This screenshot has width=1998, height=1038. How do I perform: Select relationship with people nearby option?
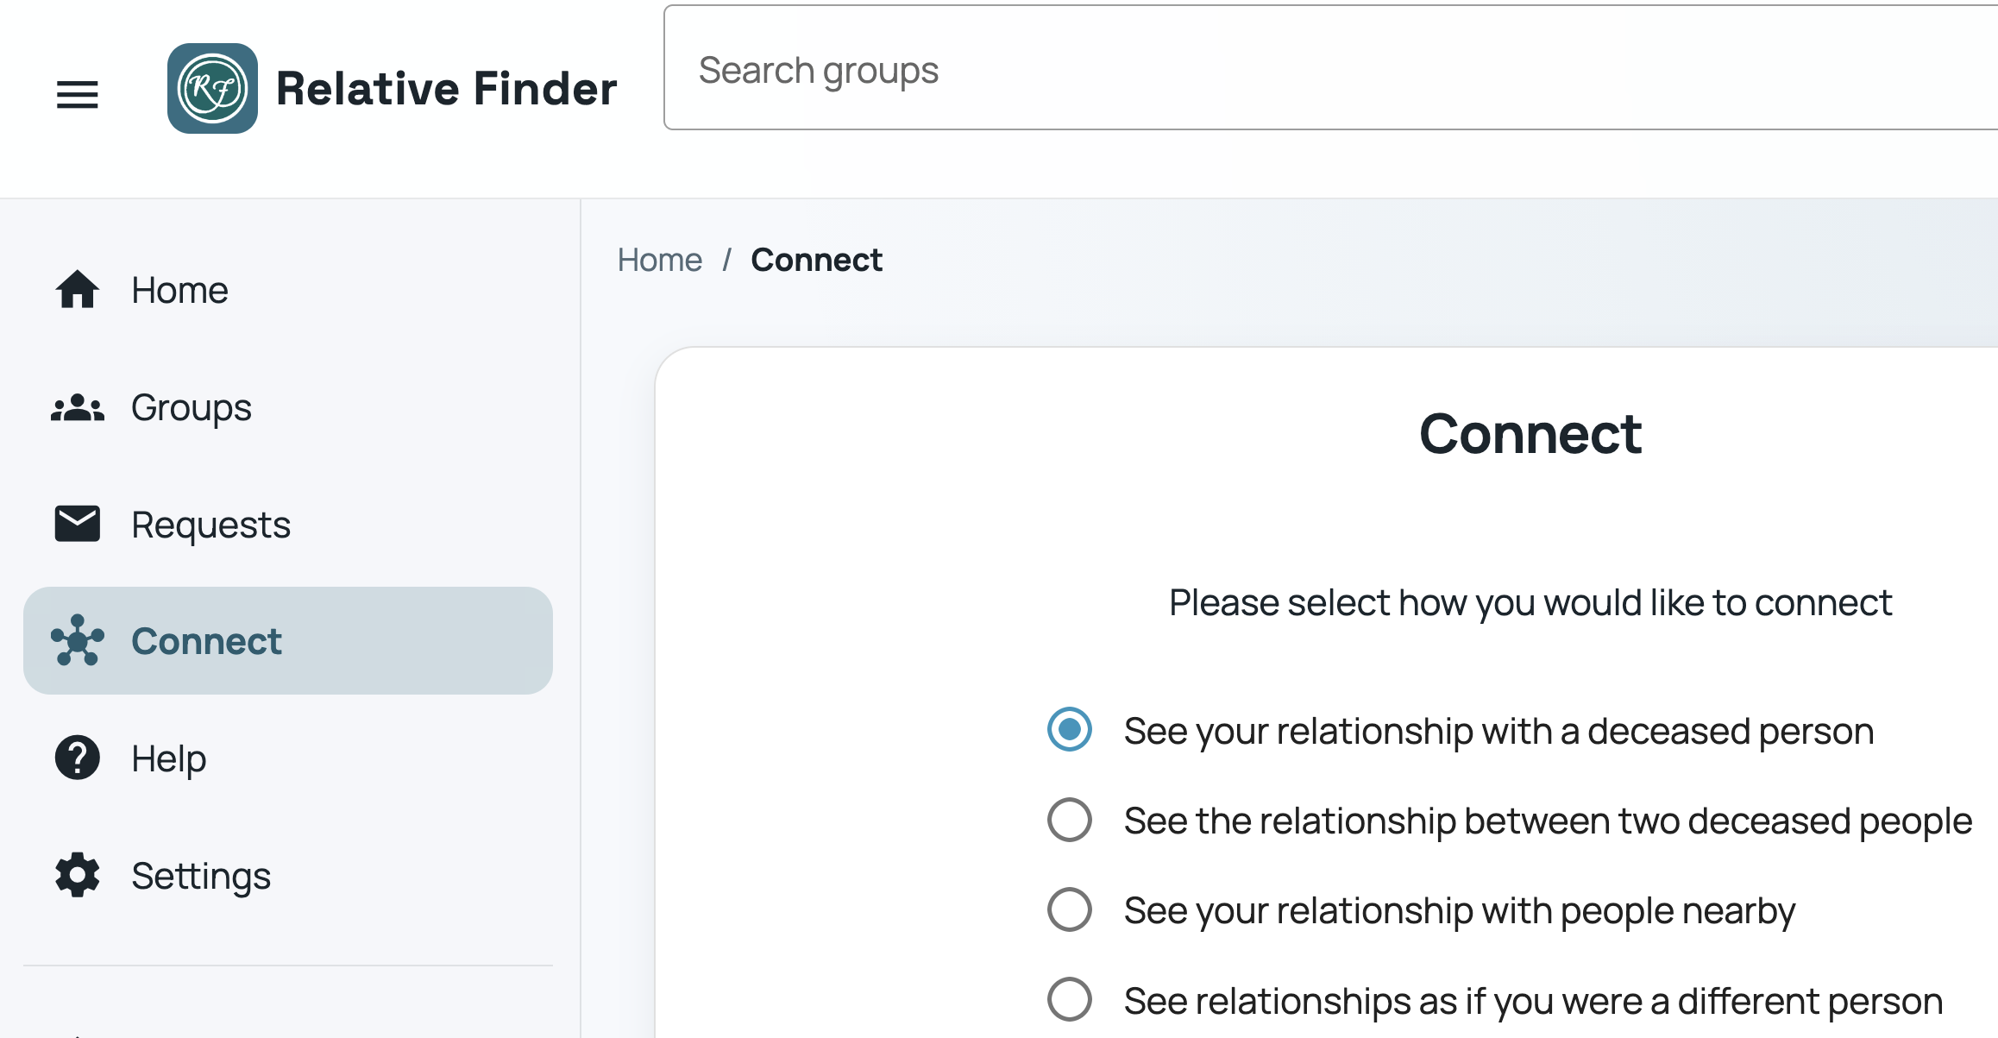[x=1070, y=909]
